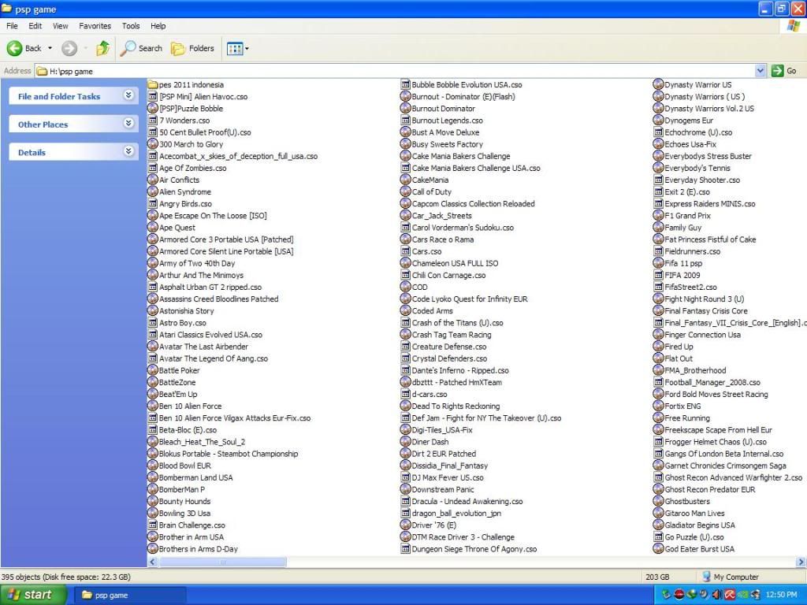Click the green Back arrow icon
807x605 pixels.
coord(14,48)
